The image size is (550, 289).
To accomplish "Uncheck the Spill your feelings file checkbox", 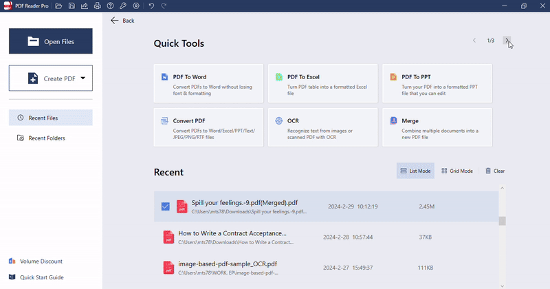I will (x=165, y=206).
